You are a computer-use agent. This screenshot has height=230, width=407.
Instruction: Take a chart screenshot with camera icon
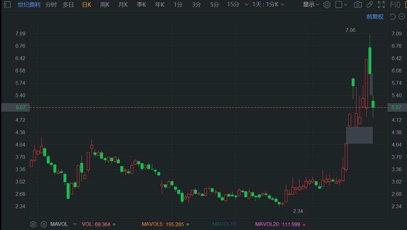pyautogui.click(x=358, y=5)
